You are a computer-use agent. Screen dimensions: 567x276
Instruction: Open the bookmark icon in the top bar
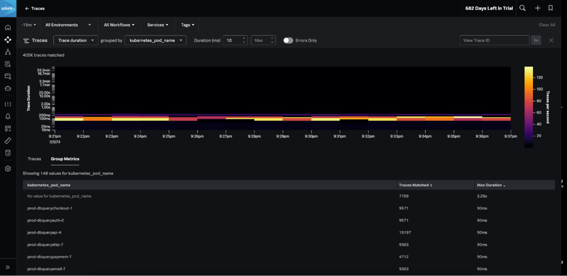click(x=550, y=8)
